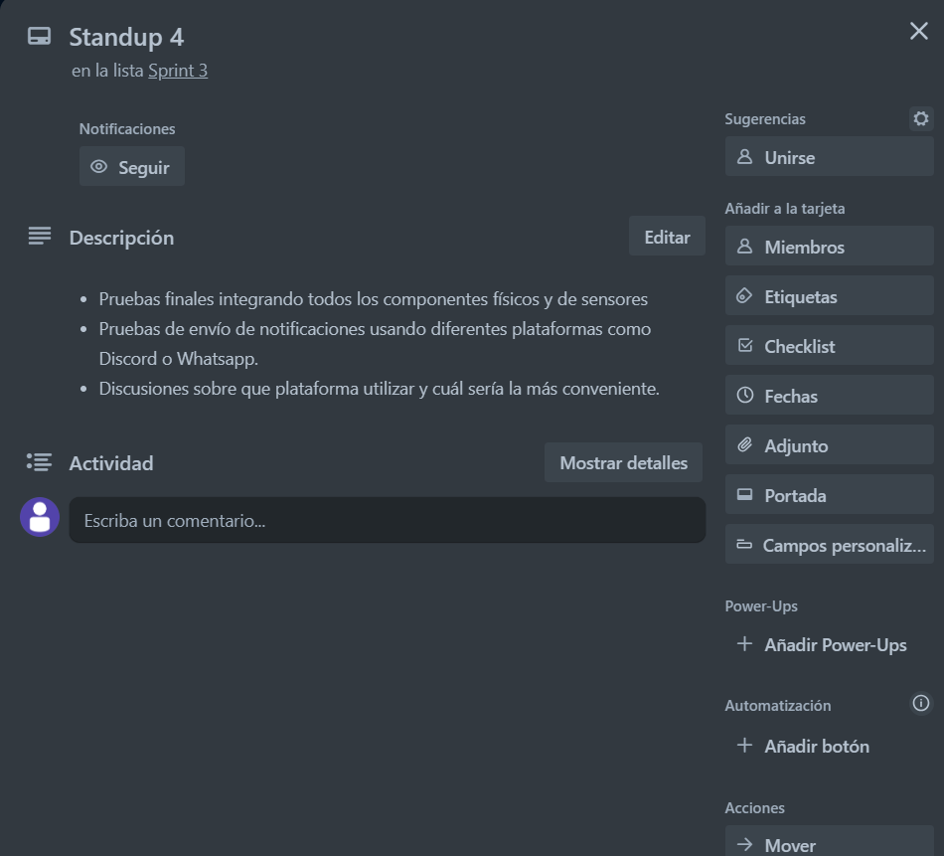Click the activity list icon
The height and width of the screenshot is (856, 944).
click(40, 462)
